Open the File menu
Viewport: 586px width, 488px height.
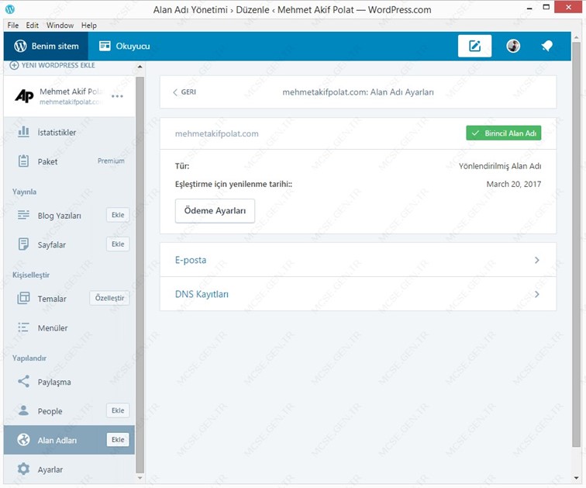[12, 26]
